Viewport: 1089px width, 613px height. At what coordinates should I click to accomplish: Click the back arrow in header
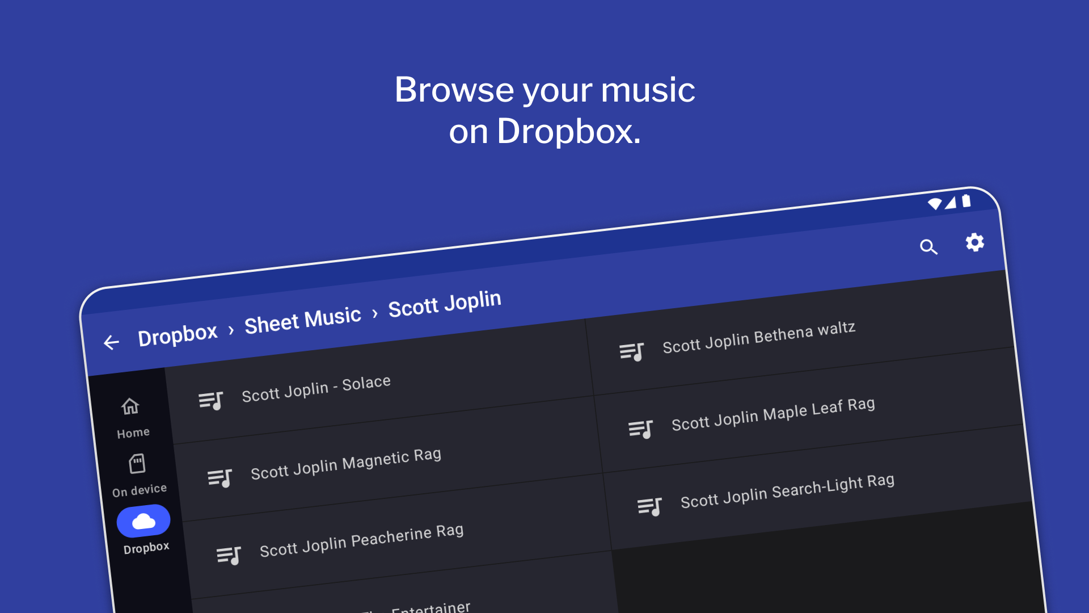tap(111, 342)
